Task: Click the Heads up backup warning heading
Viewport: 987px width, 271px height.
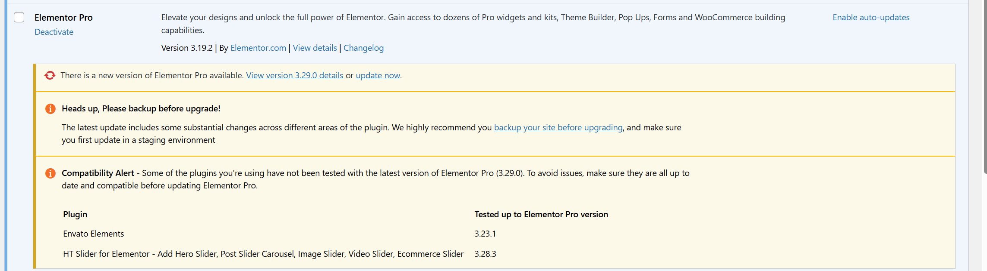Action: [x=141, y=108]
